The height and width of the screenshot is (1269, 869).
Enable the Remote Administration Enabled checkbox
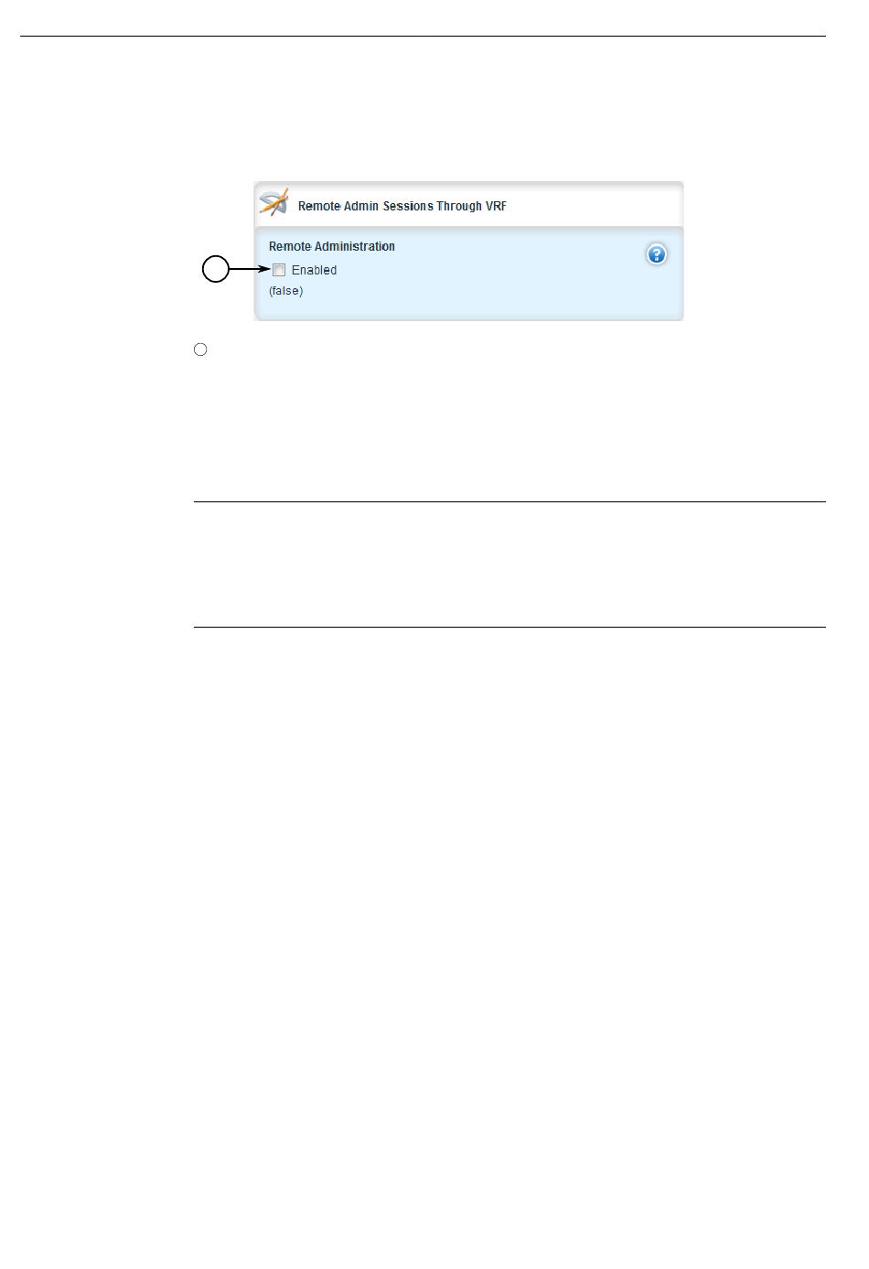[279, 270]
